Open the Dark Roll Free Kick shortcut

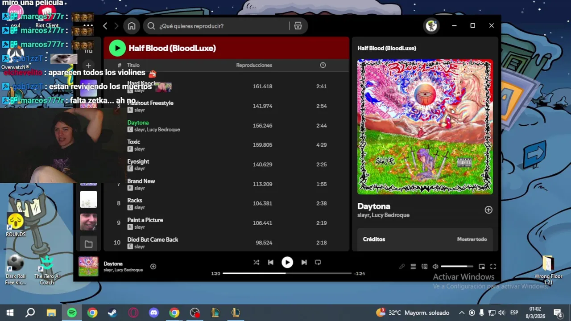(x=16, y=271)
